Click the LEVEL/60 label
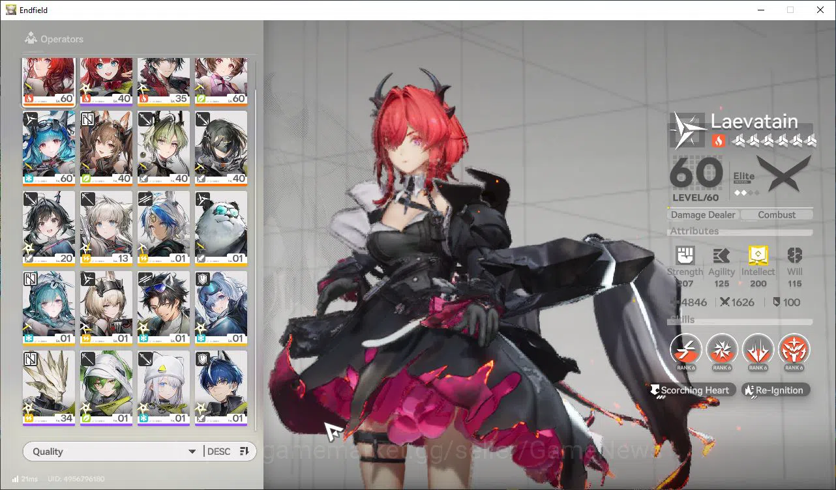 (x=695, y=197)
